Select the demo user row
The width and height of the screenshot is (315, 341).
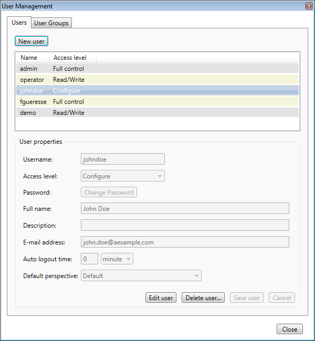(28, 113)
